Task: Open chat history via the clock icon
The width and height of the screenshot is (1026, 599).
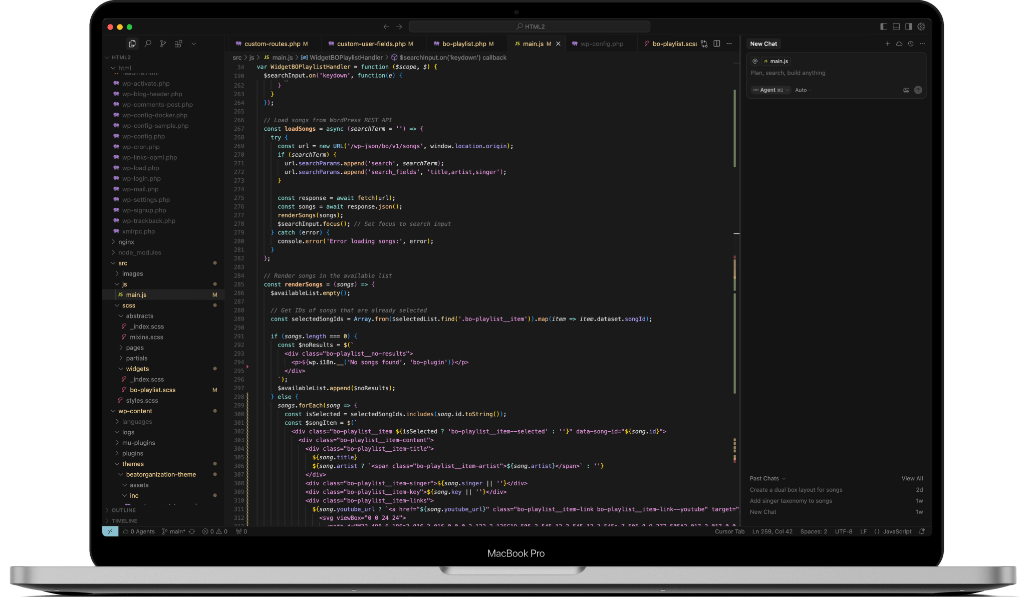Action: click(911, 44)
